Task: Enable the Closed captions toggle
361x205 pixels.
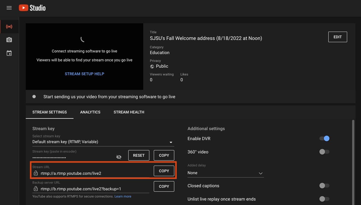Action: pyautogui.click(x=324, y=186)
